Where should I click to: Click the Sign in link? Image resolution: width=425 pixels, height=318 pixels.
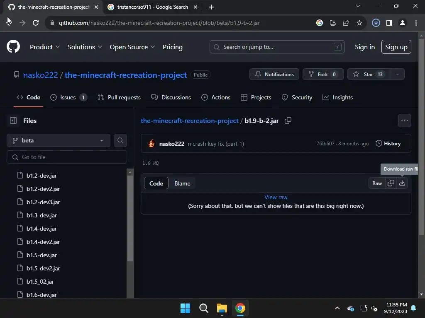[365, 47]
